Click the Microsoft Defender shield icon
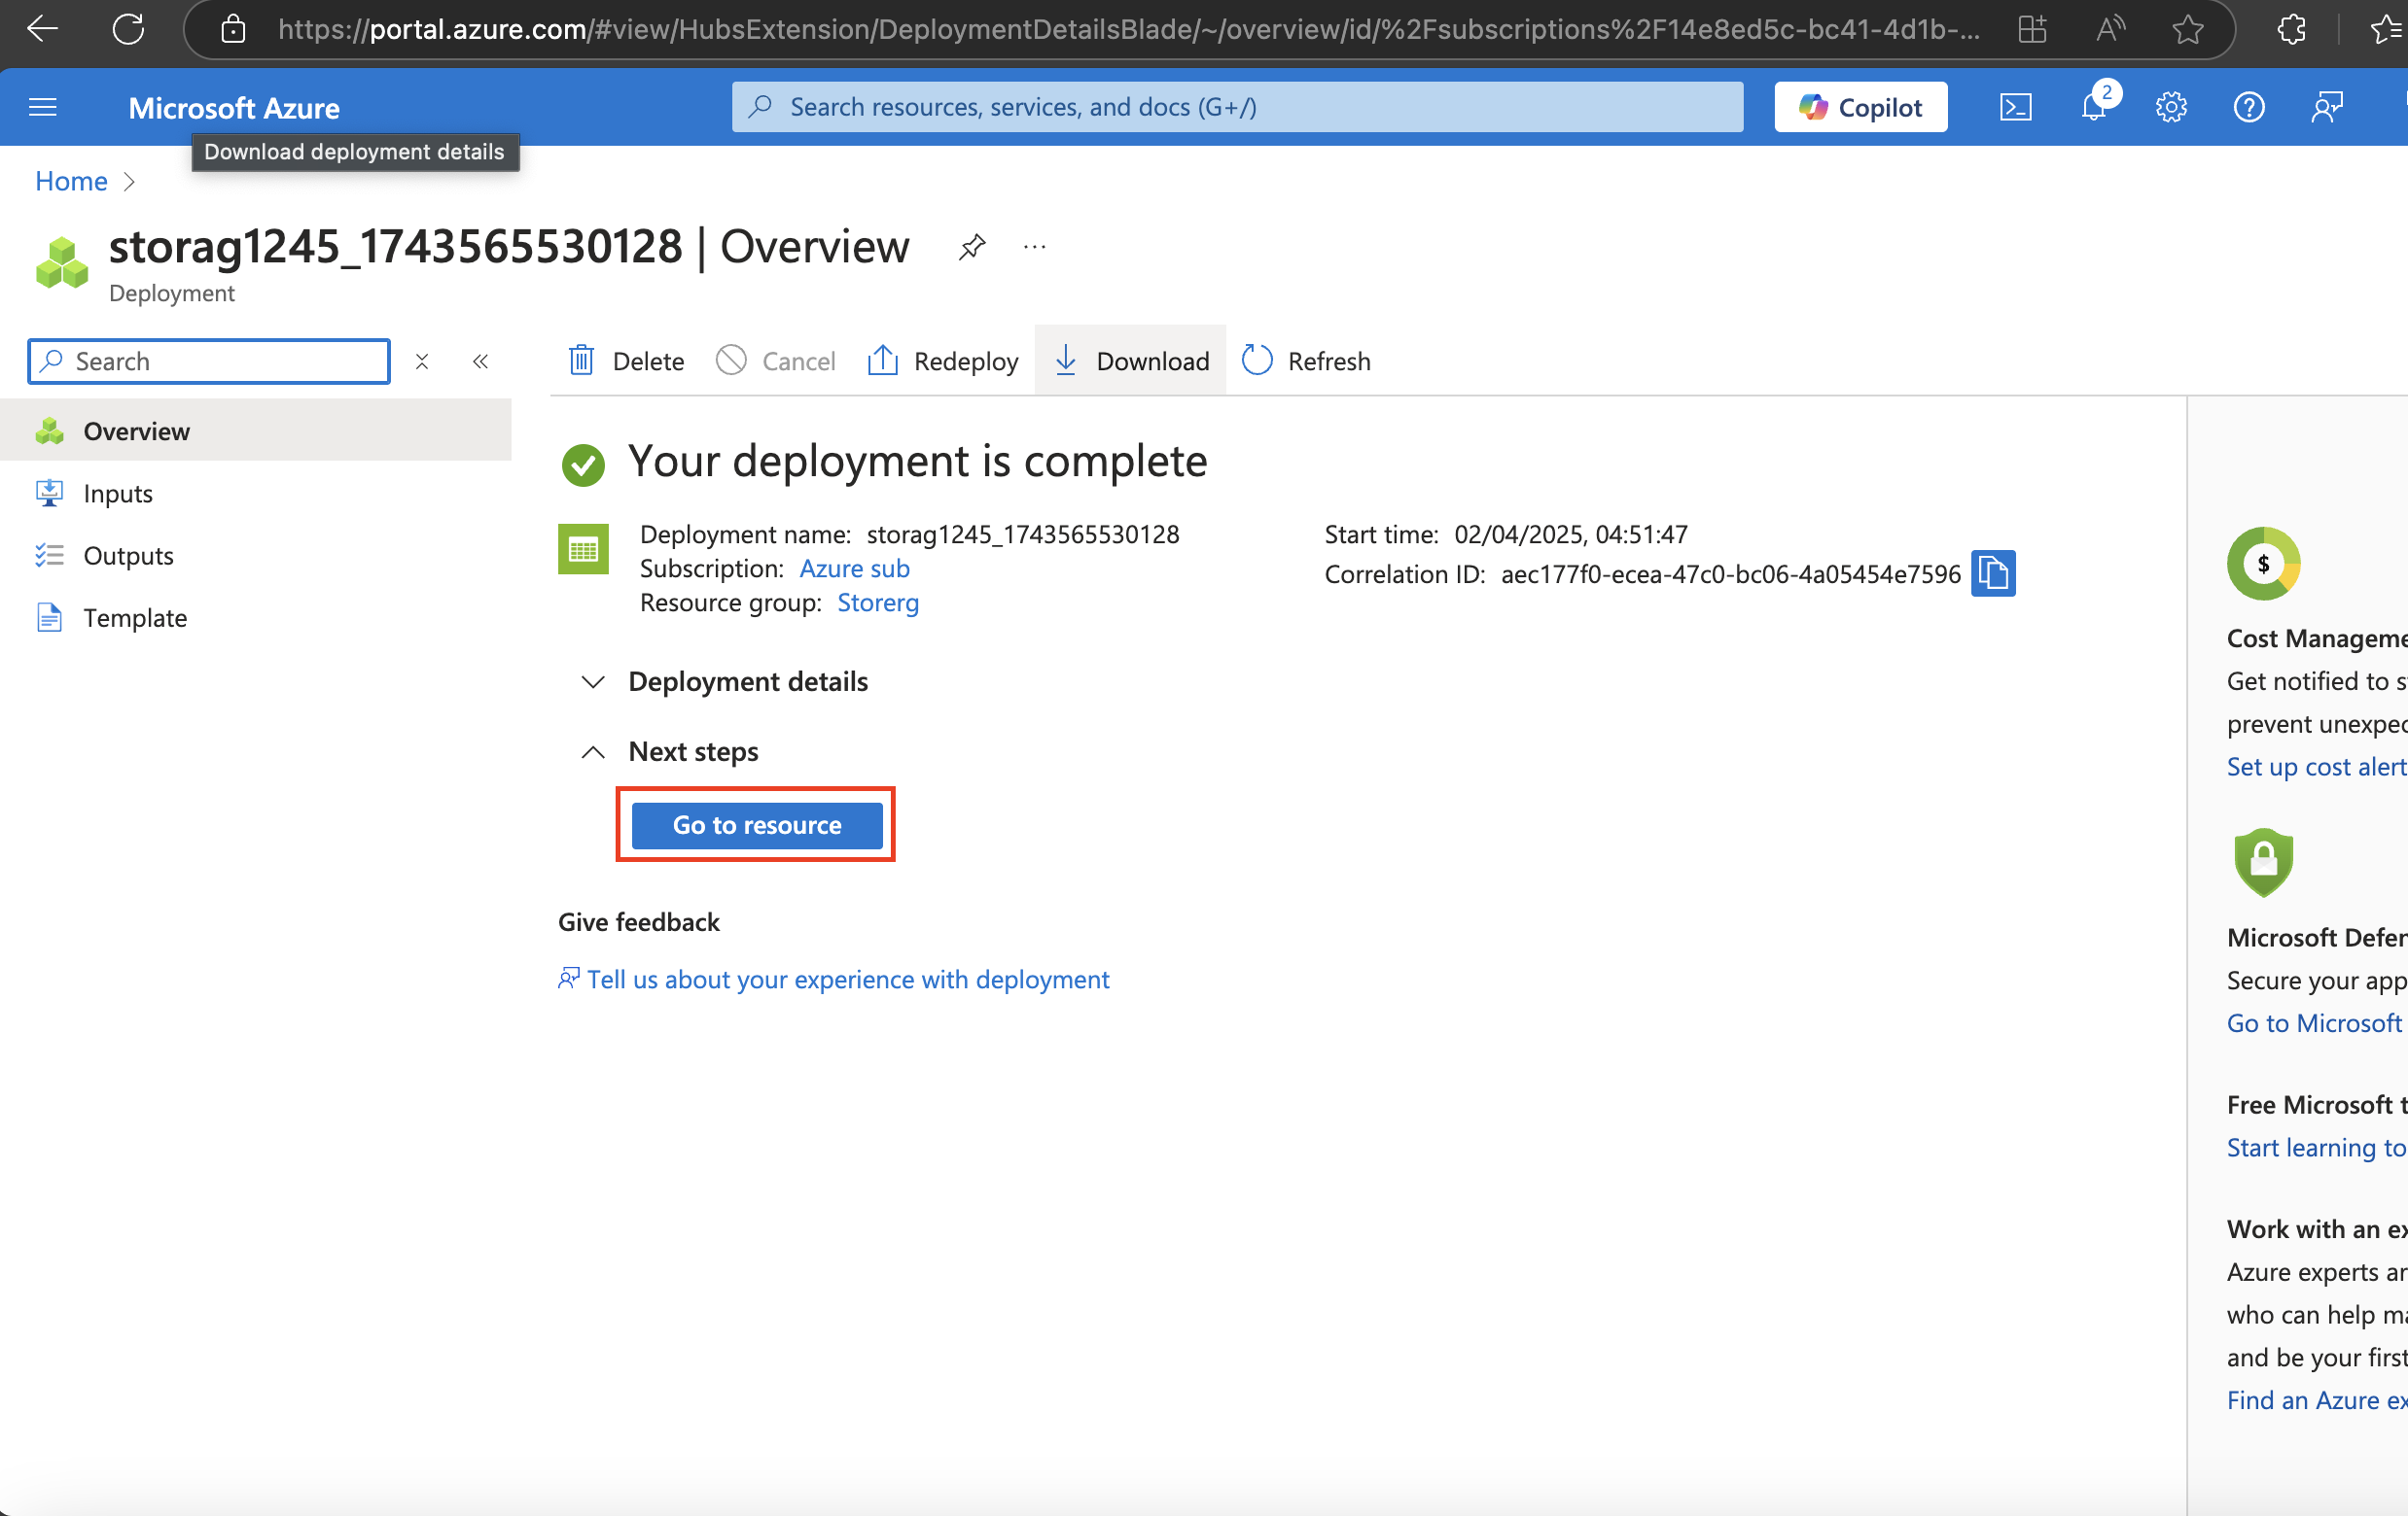Viewport: 2408px width, 1516px height. (2264, 861)
